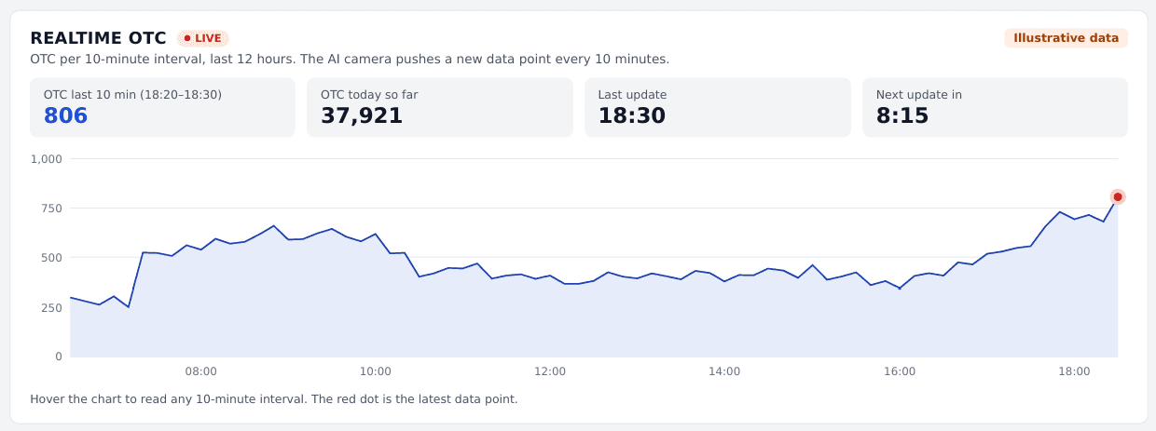Click the 18:30 last update time
This screenshot has width=1156, height=431.
coord(630,116)
